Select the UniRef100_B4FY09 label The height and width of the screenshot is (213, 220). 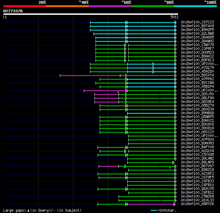pos(197,147)
